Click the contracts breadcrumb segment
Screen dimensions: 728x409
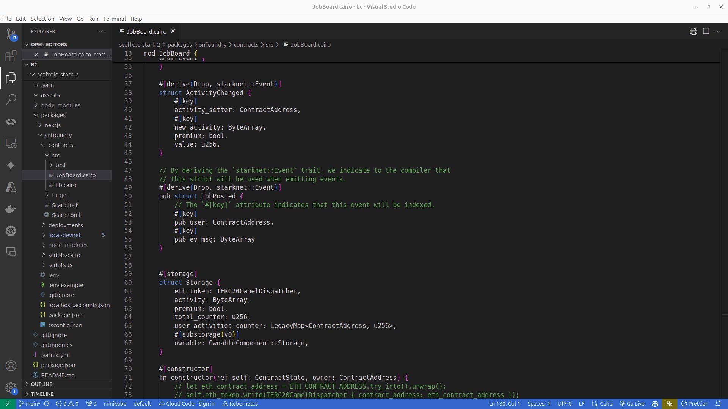point(246,45)
